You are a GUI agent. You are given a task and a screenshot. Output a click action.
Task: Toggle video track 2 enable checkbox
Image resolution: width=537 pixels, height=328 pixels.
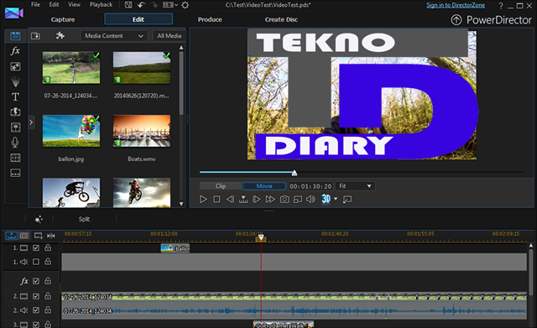click(36, 296)
